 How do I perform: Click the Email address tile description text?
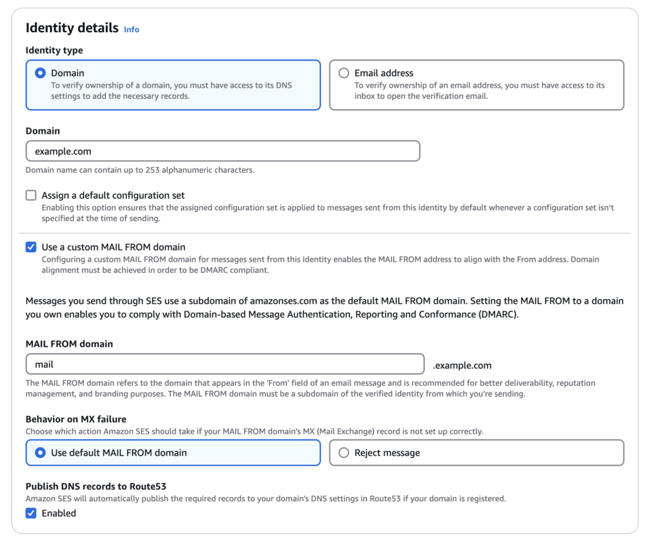[479, 91]
